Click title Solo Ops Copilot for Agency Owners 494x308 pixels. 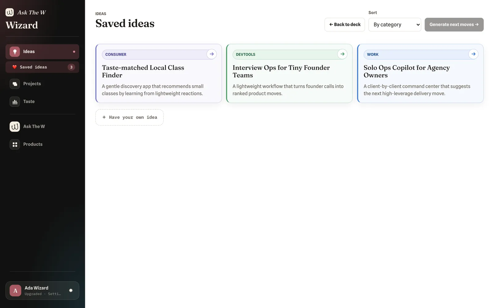(407, 71)
